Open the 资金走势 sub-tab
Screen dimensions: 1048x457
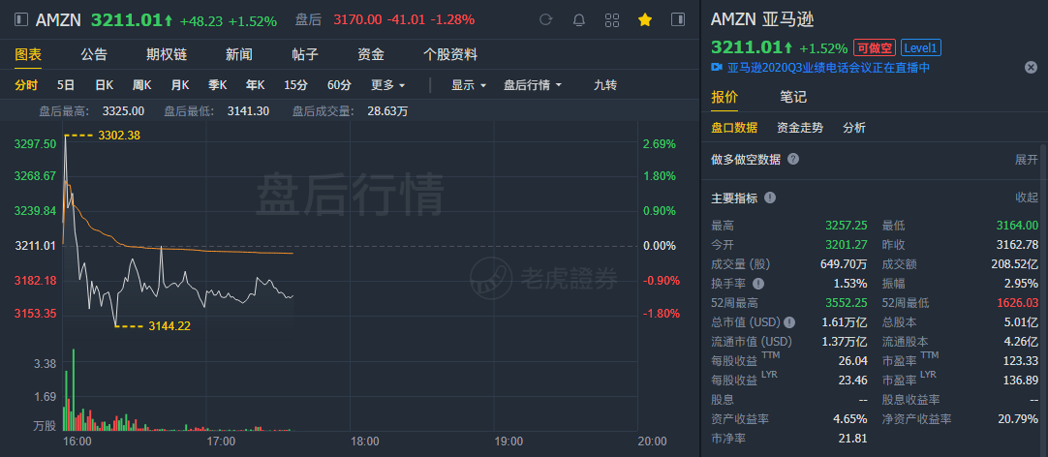click(x=799, y=128)
